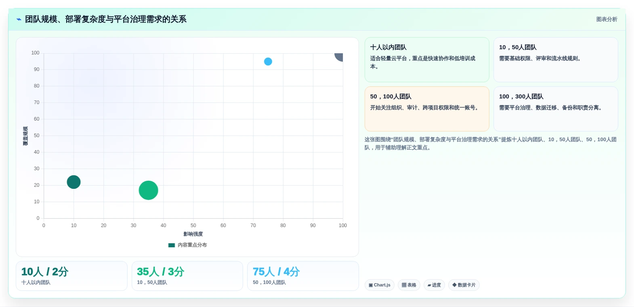Click the 内容重点分布 legend label

coord(192,245)
